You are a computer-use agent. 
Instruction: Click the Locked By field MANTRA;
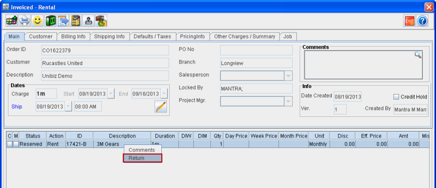(x=256, y=88)
